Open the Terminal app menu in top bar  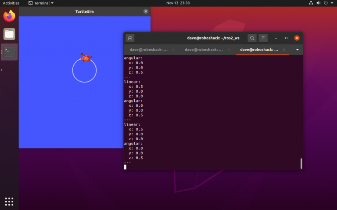pyautogui.click(x=41, y=3)
